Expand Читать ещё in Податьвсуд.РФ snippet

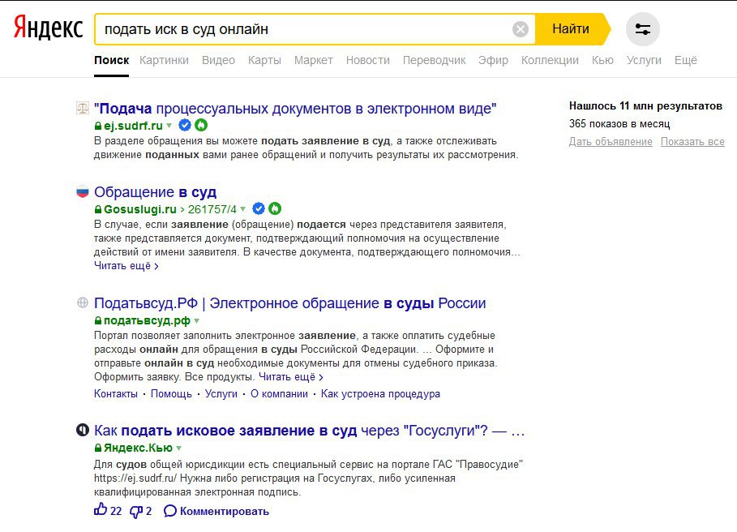(291, 377)
